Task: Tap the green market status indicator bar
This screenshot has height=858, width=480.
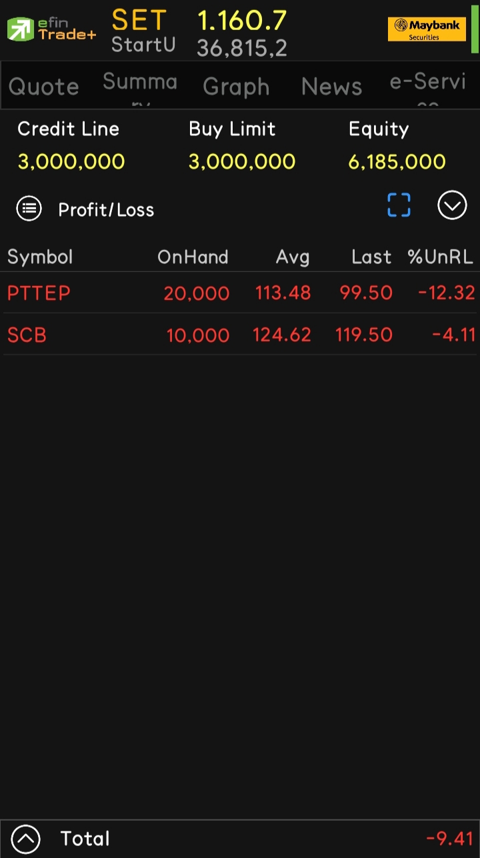Action: 475,28
